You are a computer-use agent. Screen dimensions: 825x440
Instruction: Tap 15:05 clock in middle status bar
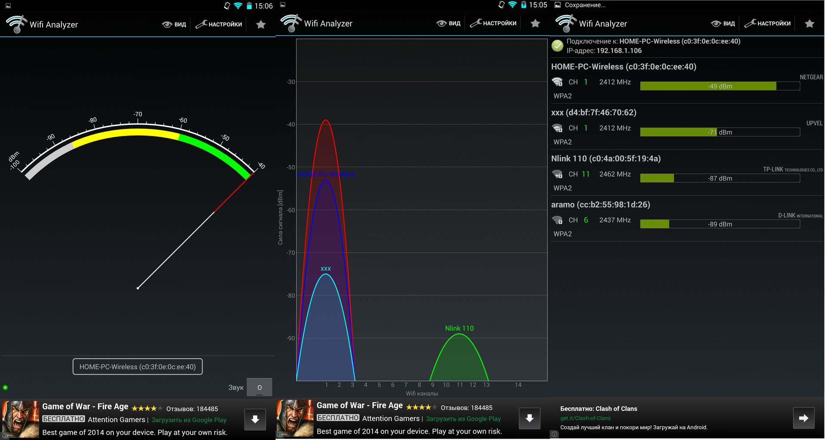[x=538, y=5]
